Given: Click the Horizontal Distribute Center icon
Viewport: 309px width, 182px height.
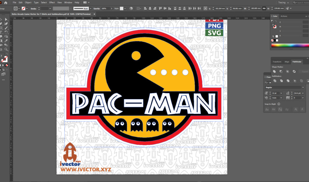Looking at the screenshot, I should click(195, 8).
